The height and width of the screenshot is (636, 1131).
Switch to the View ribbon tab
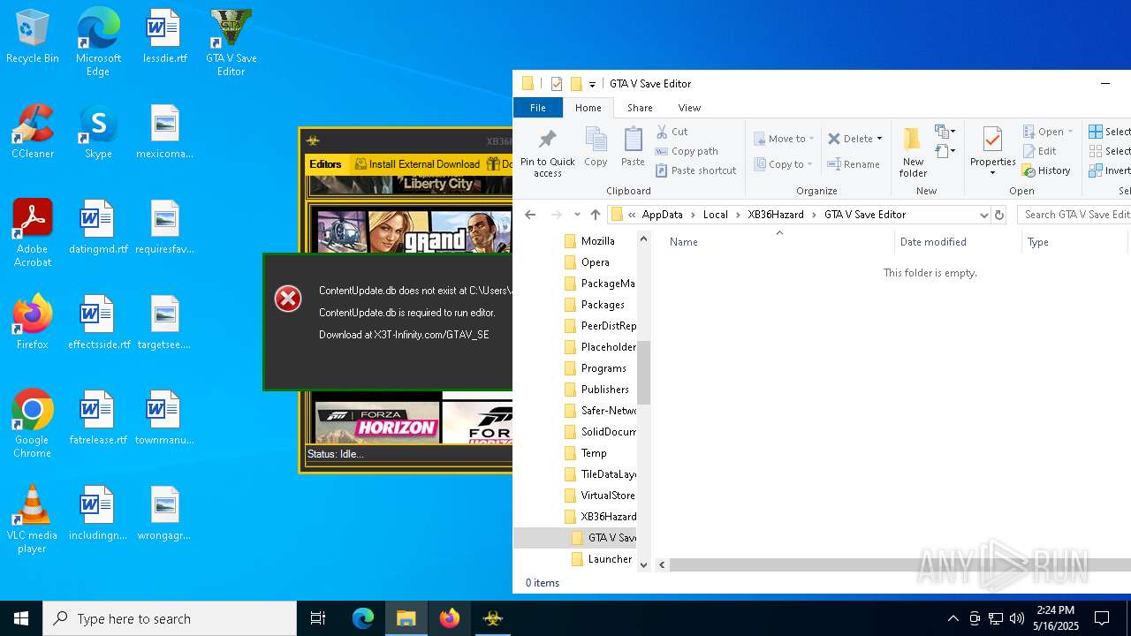(689, 108)
